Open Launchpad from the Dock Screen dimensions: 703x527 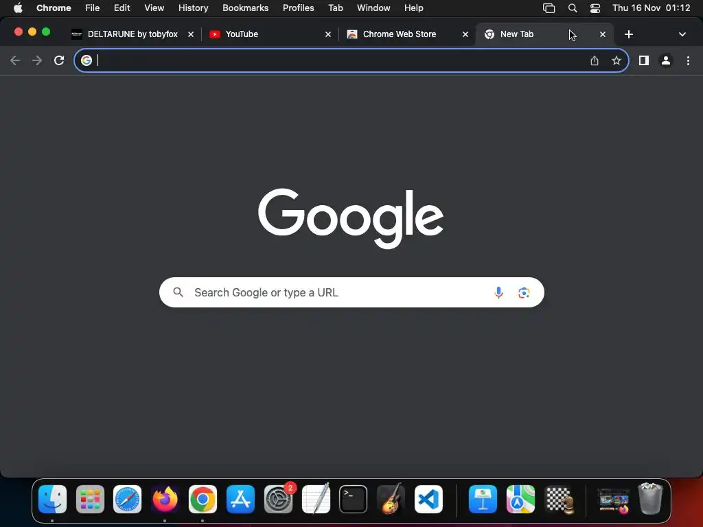click(x=90, y=499)
